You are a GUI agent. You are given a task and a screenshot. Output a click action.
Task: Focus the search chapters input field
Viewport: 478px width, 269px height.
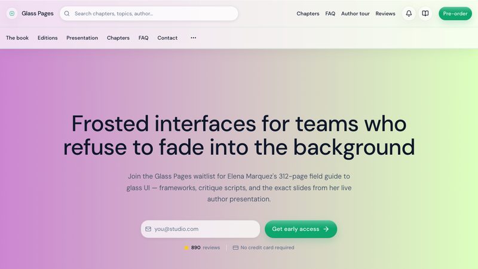pos(149,13)
